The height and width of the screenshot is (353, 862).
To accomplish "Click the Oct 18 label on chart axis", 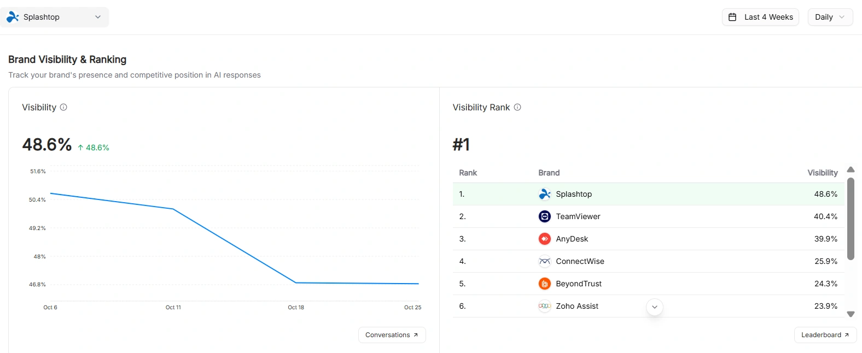I will pos(296,308).
